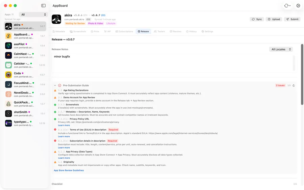This screenshot has width=304, height=190.
Task: Select the FocusMind app icon
Action: 8,84
